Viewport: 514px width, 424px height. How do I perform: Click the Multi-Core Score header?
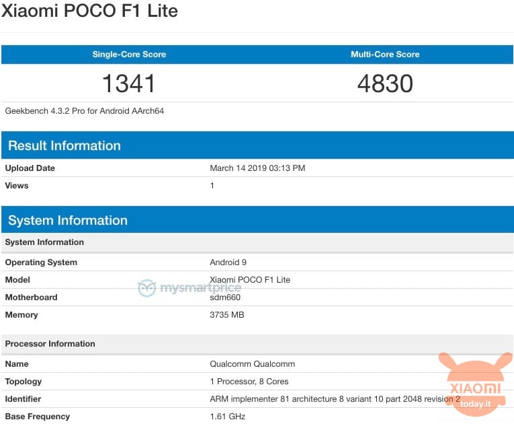[385, 55]
